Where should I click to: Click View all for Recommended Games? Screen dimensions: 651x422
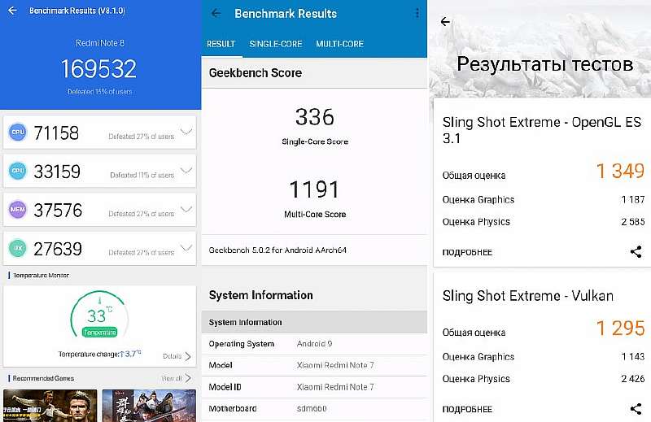click(175, 378)
